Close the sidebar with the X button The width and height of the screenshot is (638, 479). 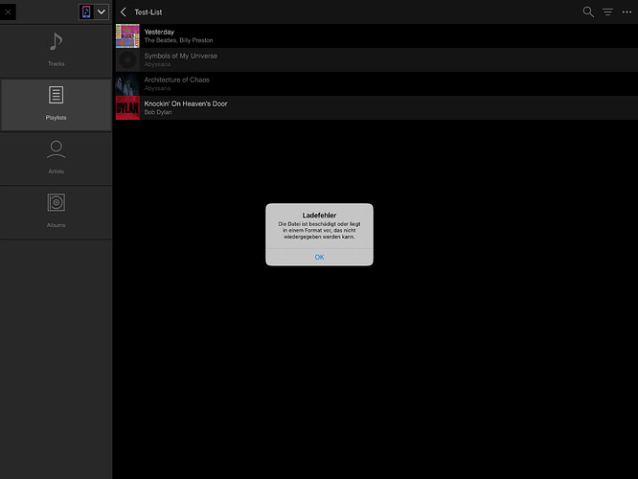click(10, 11)
